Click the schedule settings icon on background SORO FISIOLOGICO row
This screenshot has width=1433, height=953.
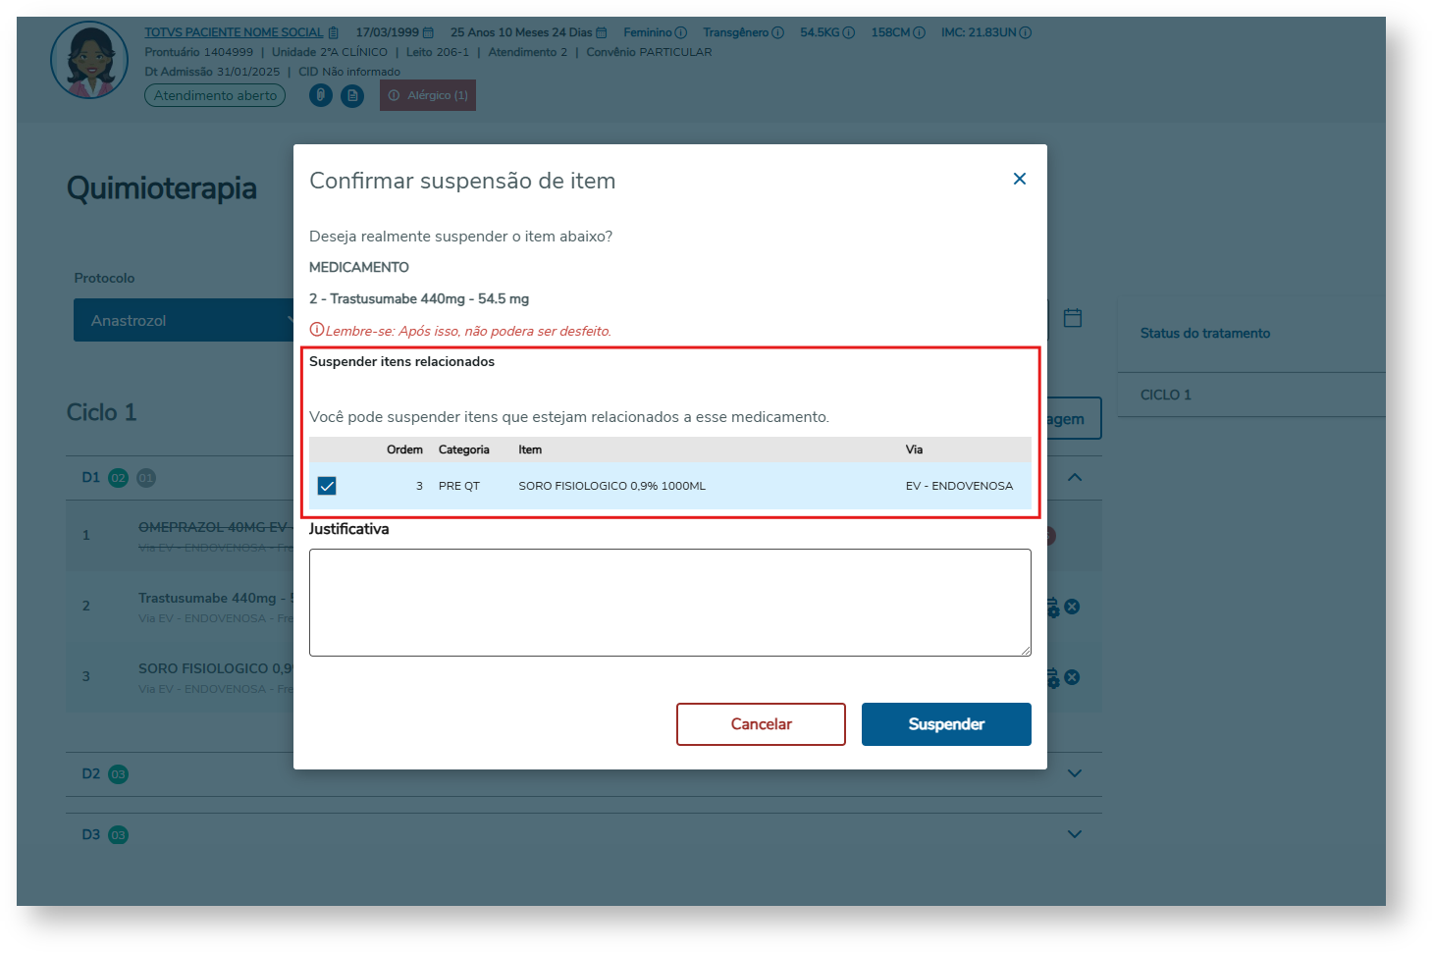pos(1053,678)
